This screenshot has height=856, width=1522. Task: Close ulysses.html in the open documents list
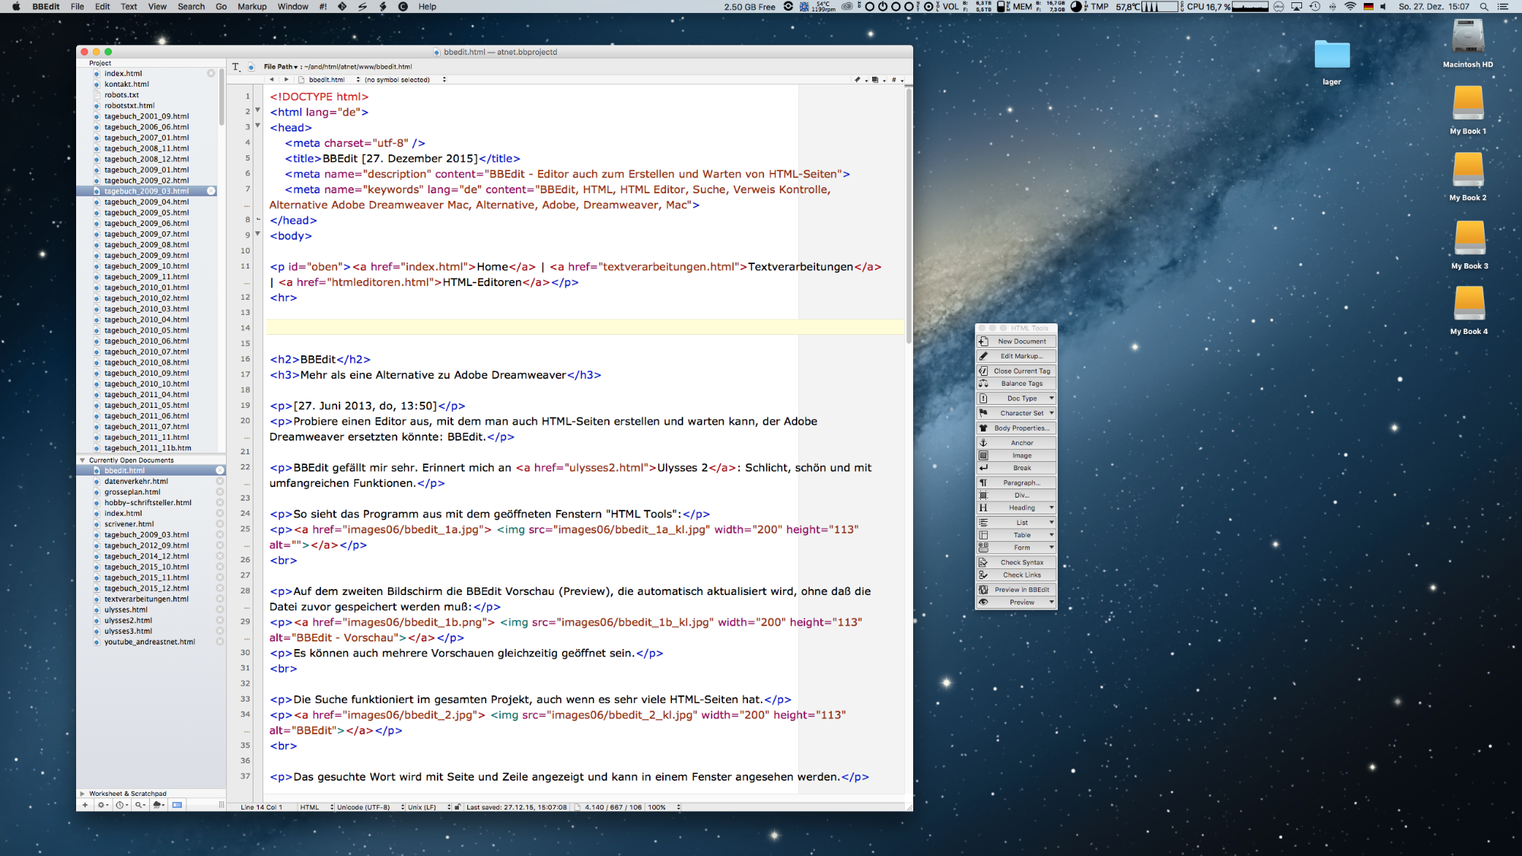[220, 610]
